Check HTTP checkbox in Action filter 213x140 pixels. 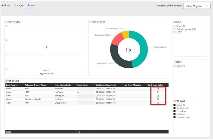[175, 32]
